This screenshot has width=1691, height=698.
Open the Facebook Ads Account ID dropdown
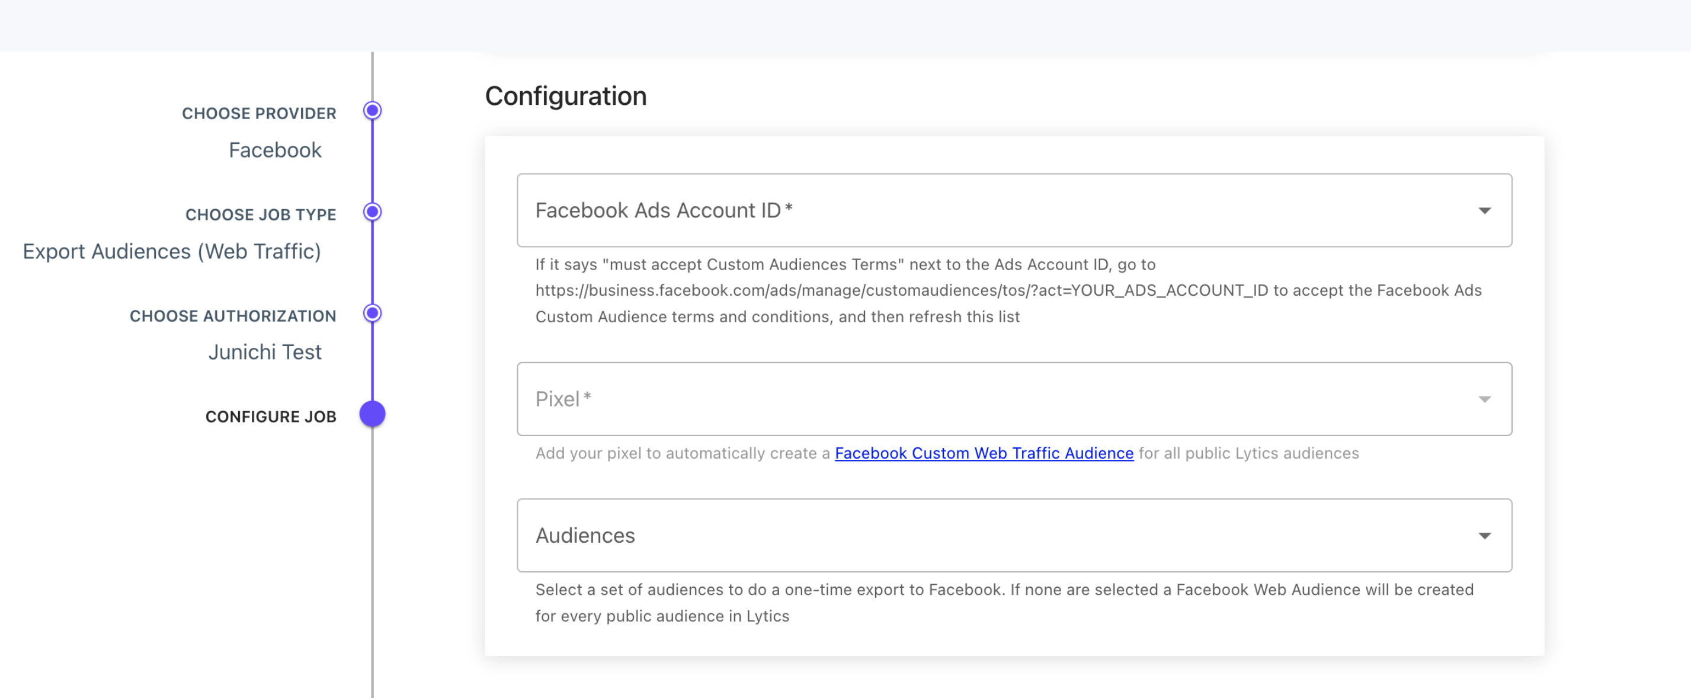(x=1014, y=210)
